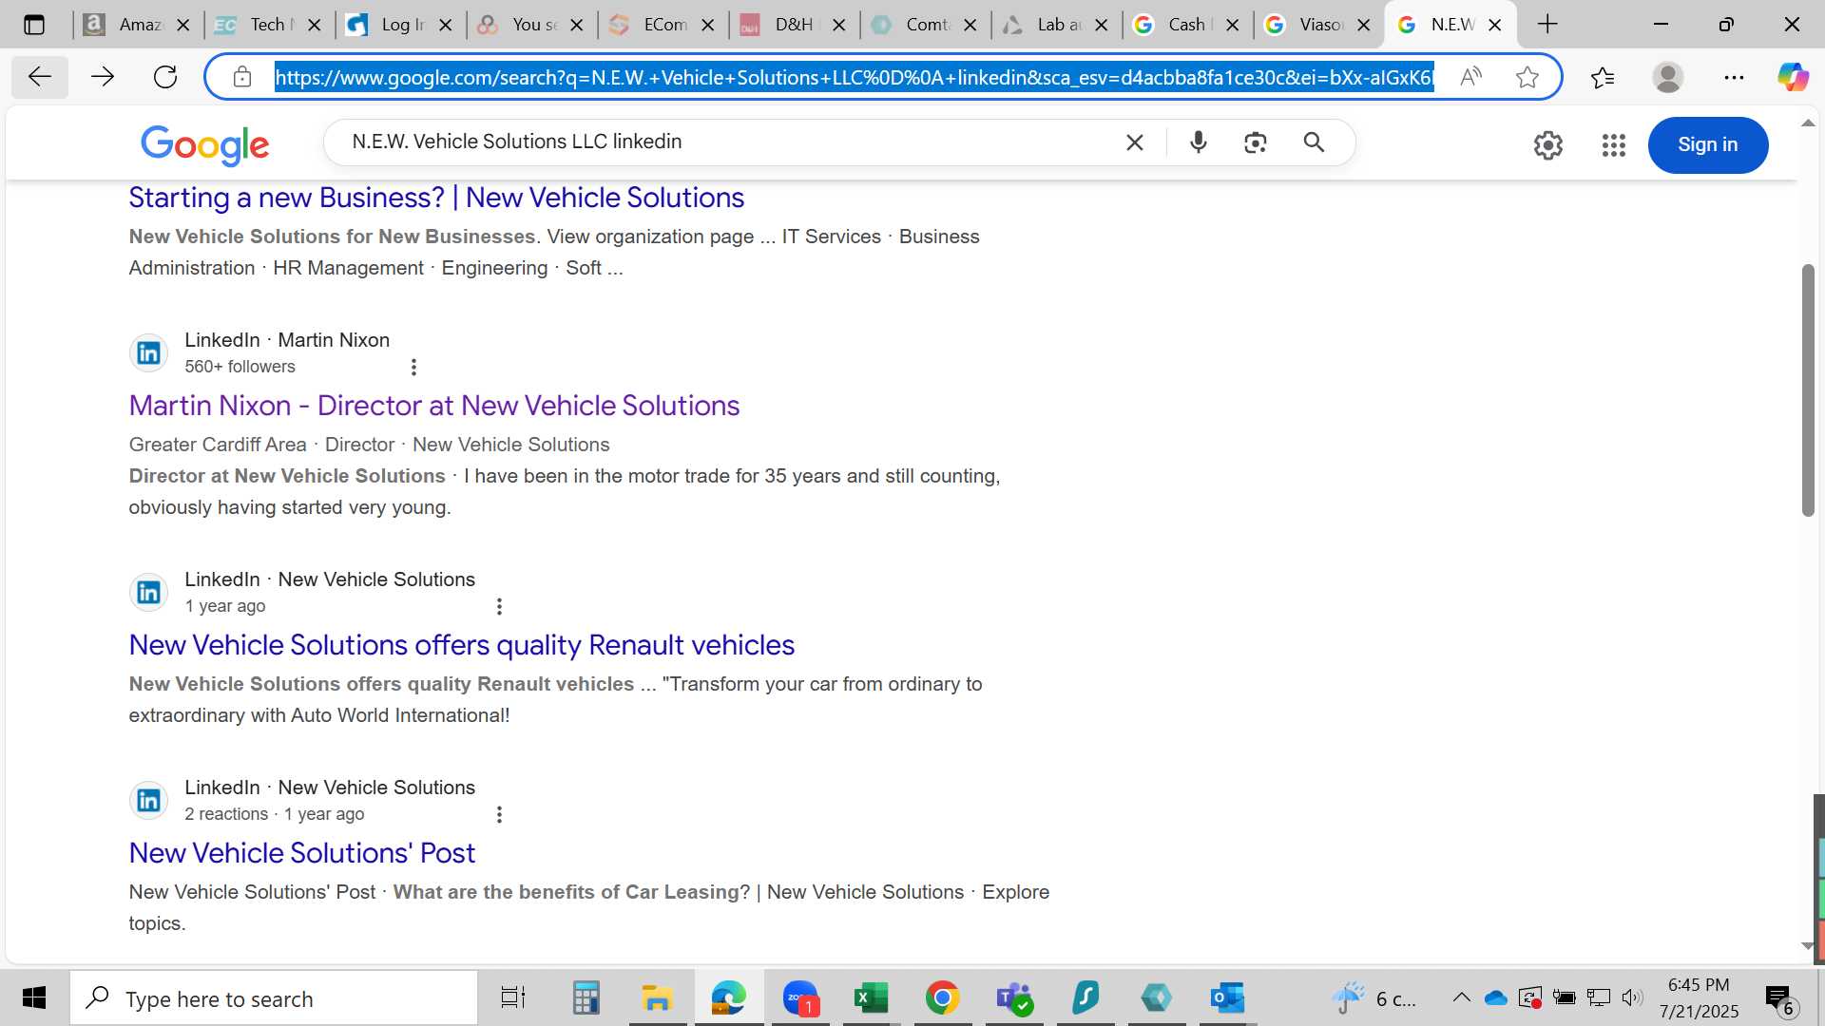Launch the Copilot sidebar icon
1825x1026 pixels.
(x=1794, y=77)
